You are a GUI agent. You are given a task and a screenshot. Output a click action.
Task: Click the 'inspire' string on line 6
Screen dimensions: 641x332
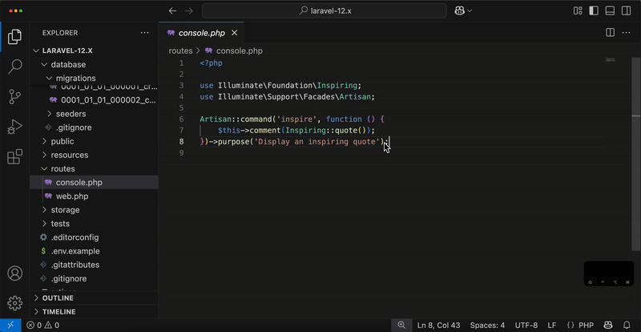coord(295,119)
